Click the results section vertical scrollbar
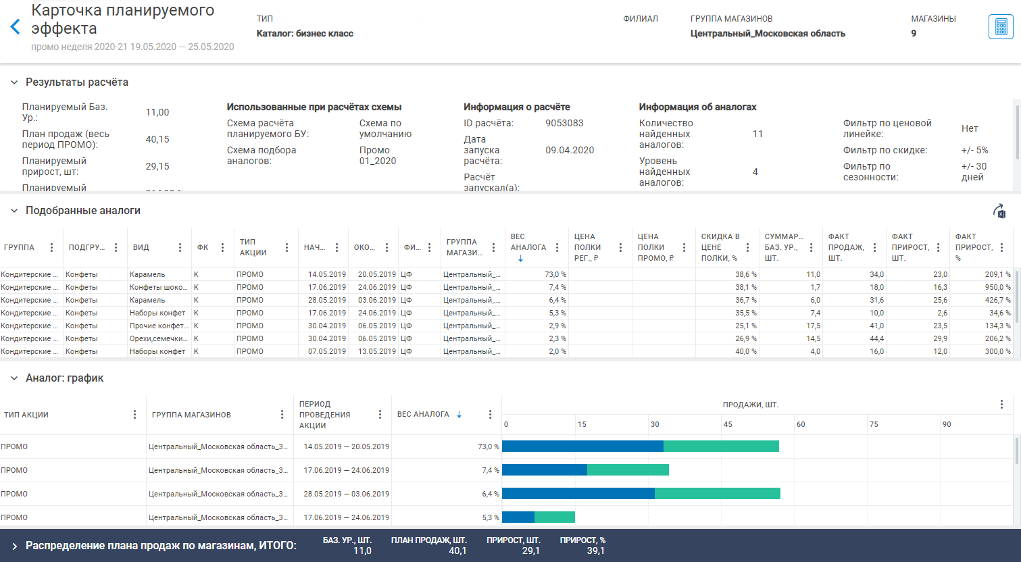1021x562 pixels. 1017,132
